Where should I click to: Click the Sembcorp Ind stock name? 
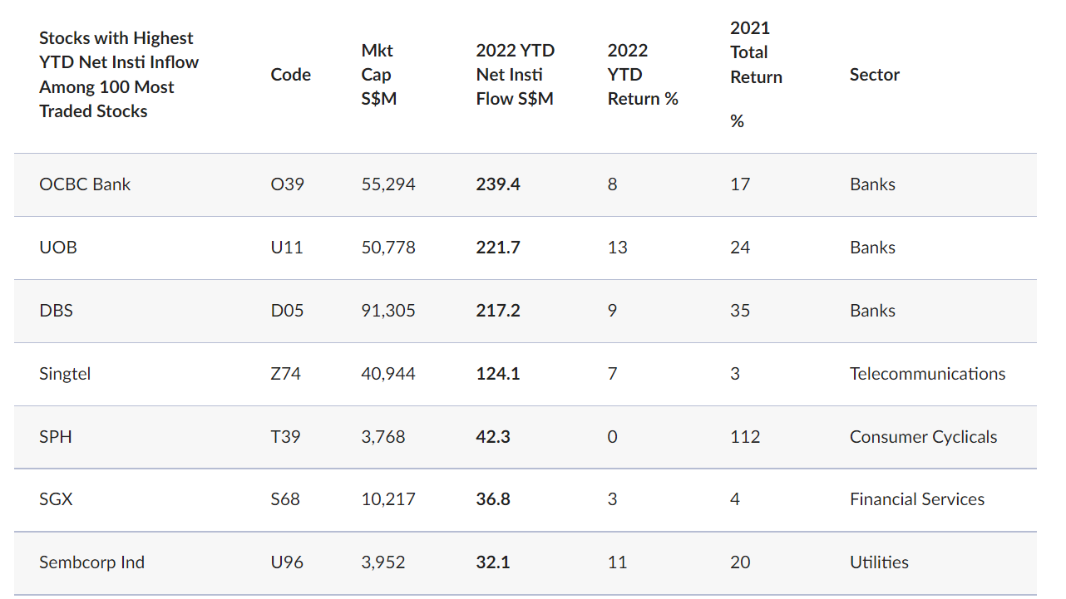91,562
